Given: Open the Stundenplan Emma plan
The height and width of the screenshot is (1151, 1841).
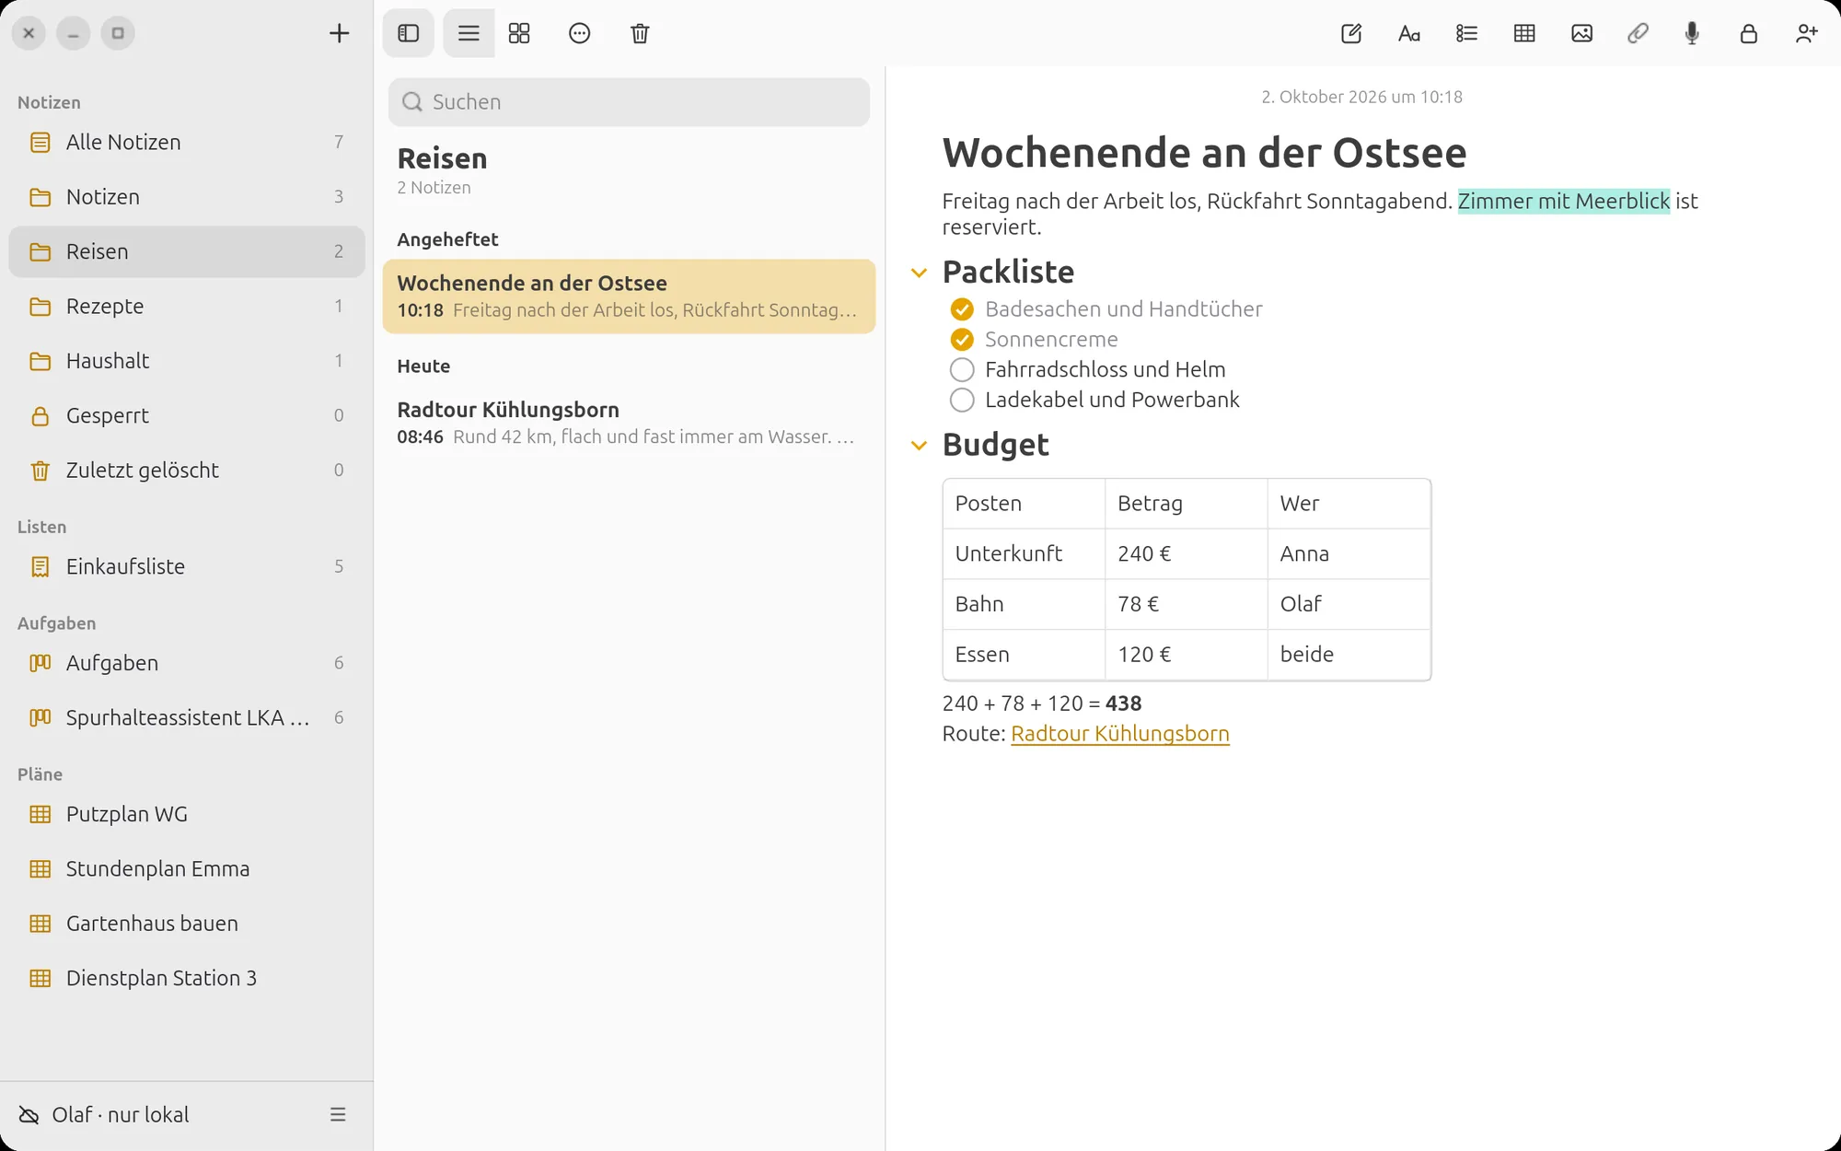Looking at the screenshot, I should coord(187,869).
